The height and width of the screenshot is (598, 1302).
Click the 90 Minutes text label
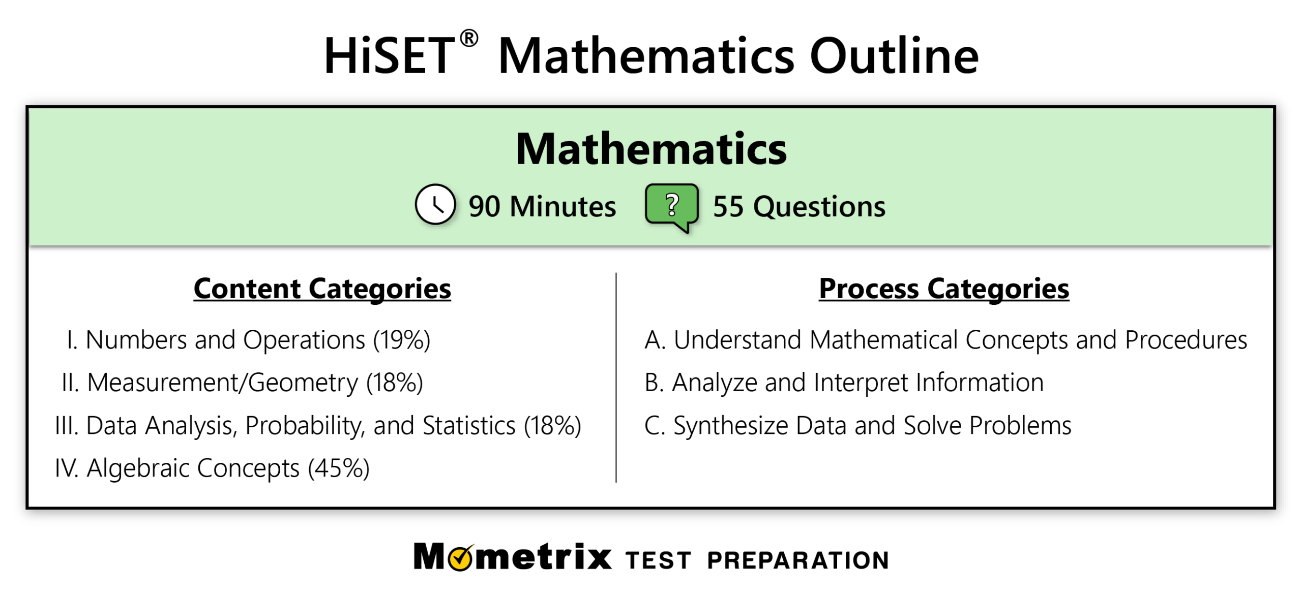(542, 206)
